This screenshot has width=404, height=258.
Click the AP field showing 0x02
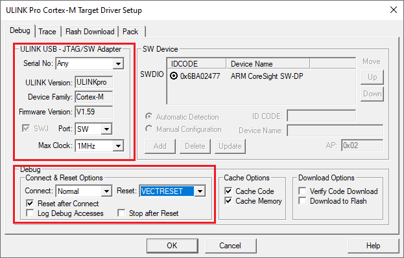click(x=362, y=145)
